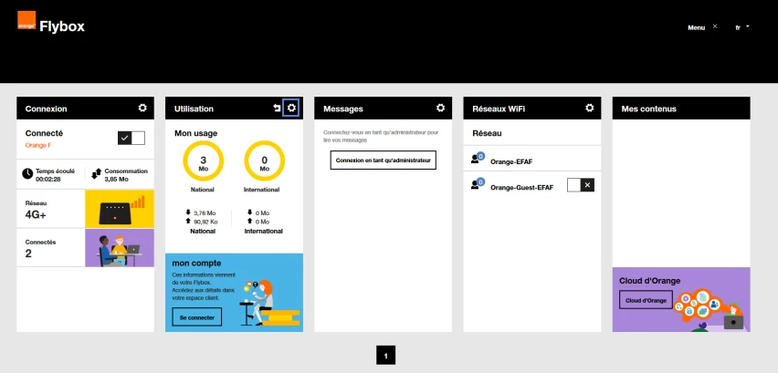Click the Flybox title text
This screenshot has height=373, width=778.
point(62,26)
